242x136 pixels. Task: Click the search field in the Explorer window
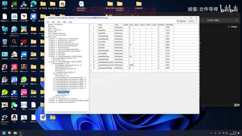tap(222, 20)
